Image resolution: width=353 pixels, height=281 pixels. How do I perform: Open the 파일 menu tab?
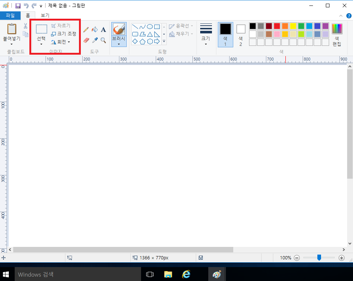[x=10, y=15]
